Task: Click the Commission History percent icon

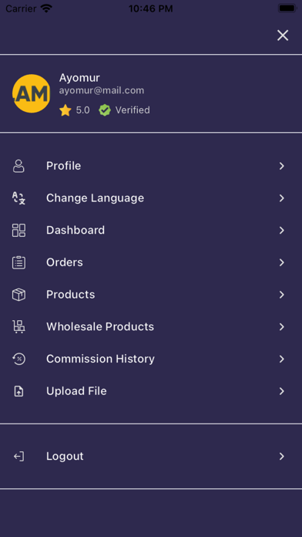Action: [x=18, y=359]
